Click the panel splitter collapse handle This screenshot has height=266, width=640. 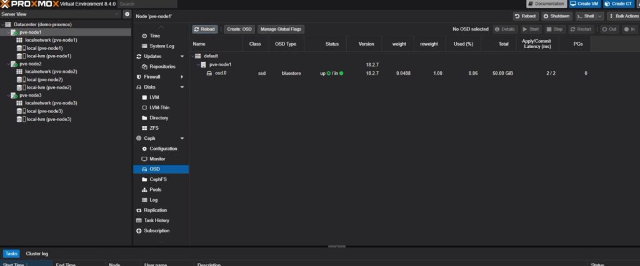[x=337, y=247]
